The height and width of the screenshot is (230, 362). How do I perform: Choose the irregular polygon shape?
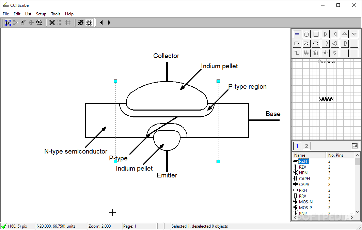[x=335, y=43]
